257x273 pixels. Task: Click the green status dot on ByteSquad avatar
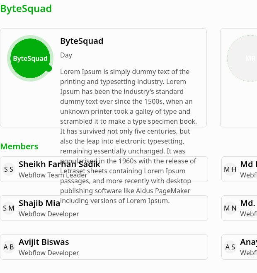pos(49,68)
